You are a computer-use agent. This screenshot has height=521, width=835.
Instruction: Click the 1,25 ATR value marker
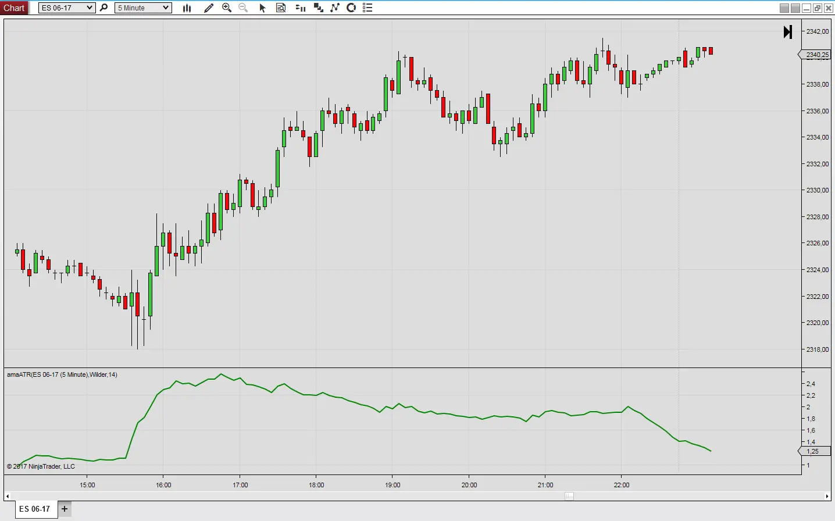coord(815,451)
